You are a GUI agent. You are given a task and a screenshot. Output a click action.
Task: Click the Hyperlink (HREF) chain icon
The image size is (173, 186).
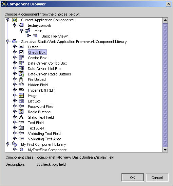pos(21,90)
